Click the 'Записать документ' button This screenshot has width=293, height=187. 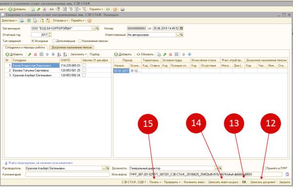[263, 182]
